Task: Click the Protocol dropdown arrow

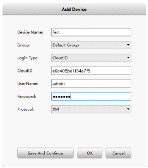Action: point(128,109)
